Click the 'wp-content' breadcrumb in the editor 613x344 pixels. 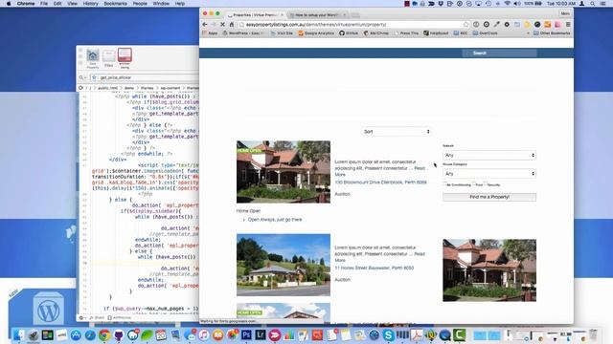(x=170, y=88)
